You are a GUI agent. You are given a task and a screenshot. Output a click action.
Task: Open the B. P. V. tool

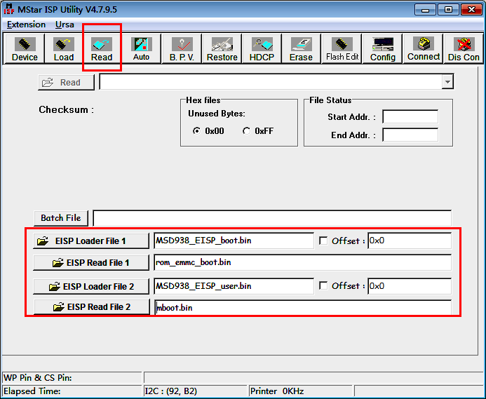point(182,49)
